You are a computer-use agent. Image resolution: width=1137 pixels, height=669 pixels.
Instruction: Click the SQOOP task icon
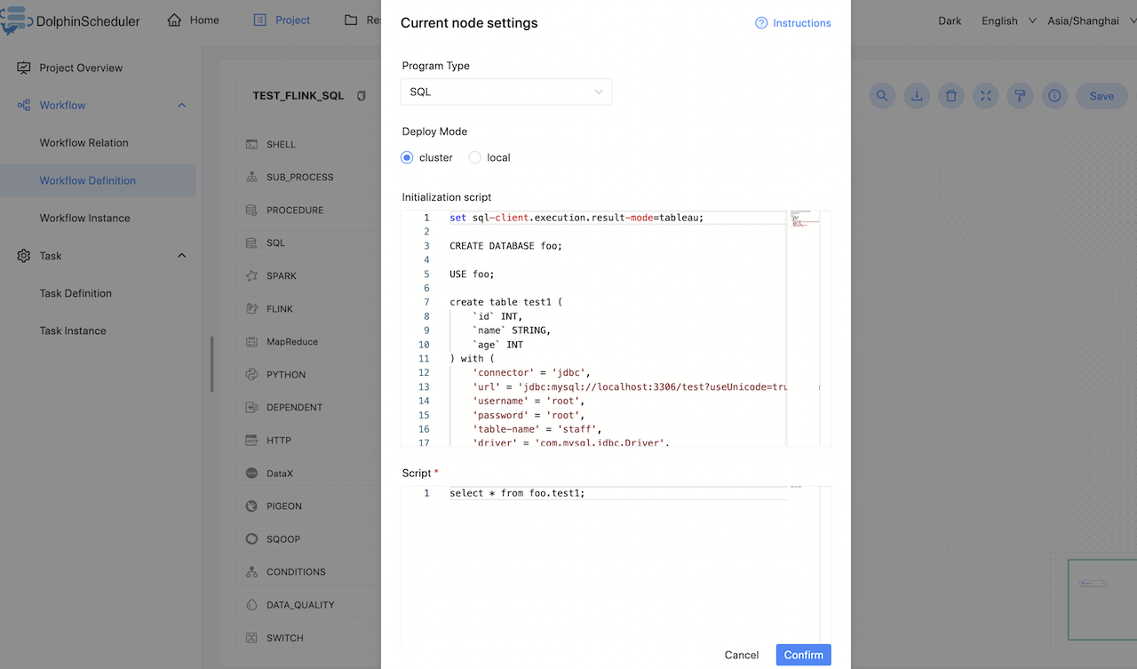pyautogui.click(x=251, y=538)
